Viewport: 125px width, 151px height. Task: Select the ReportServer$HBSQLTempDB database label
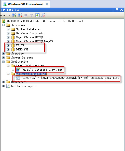(x=34, y=41)
